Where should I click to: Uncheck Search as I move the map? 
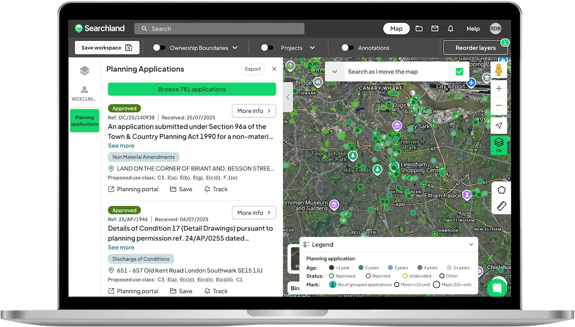click(x=460, y=72)
